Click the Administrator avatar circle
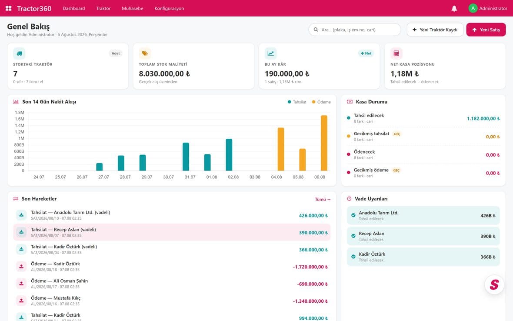The image size is (513, 321). coord(473,8)
